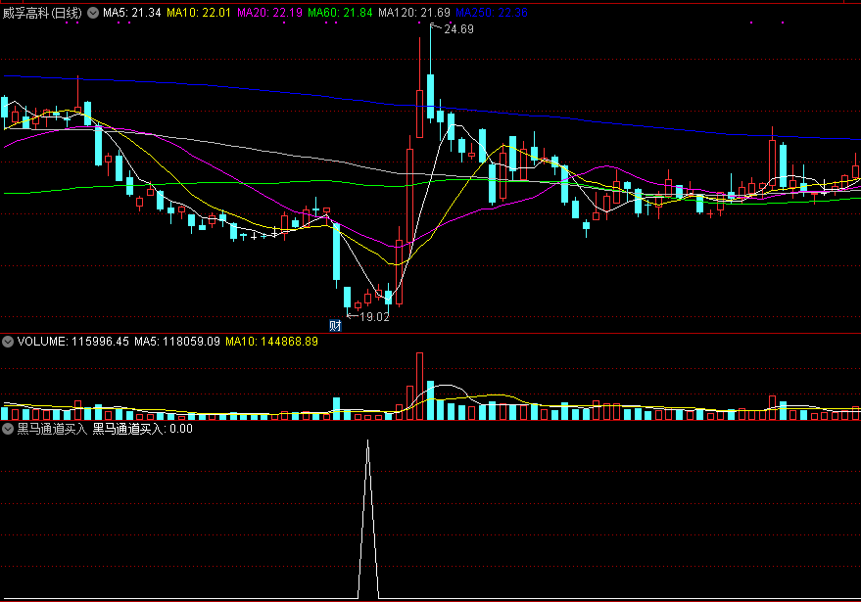The image size is (861, 602).
Task: Click the 19.02 low price annotation
Action: click(x=374, y=316)
